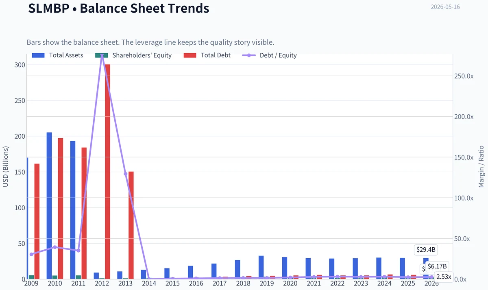Click the blue 2019 Total Assets bar

pyautogui.click(x=261, y=267)
